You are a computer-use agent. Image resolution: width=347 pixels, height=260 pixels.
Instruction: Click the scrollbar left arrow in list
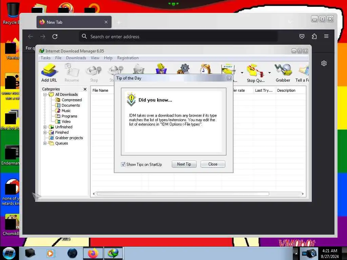click(x=94, y=194)
